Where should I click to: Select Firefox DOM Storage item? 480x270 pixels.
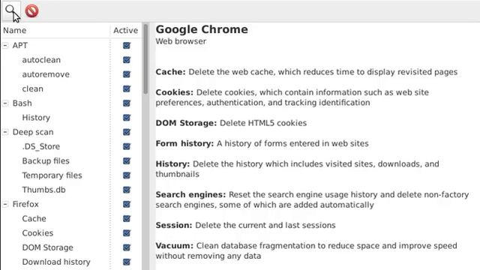tap(47, 247)
